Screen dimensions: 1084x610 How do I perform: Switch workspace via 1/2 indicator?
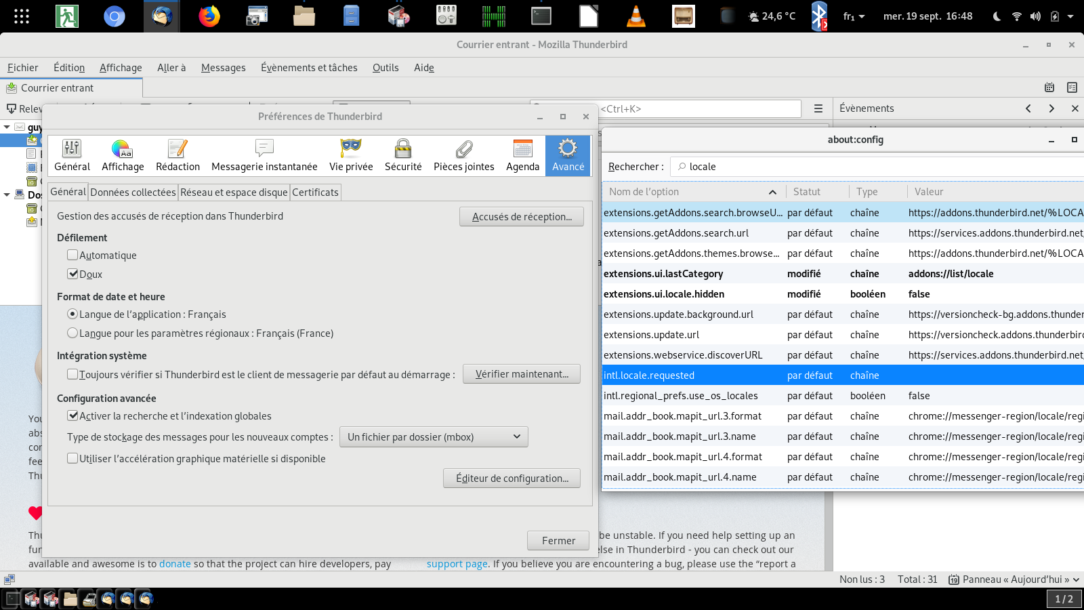(x=1064, y=598)
